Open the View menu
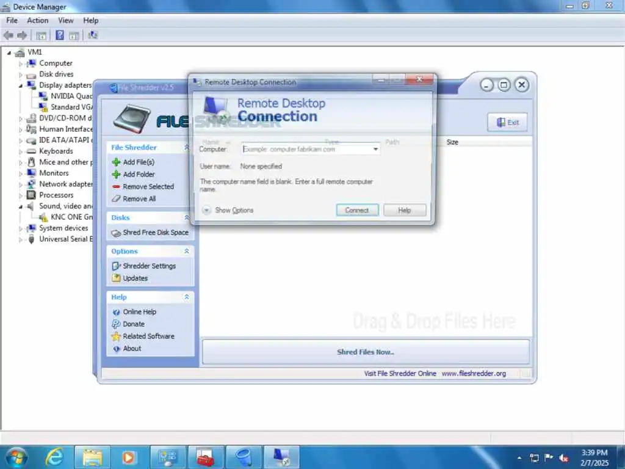The width and height of the screenshot is (625, 469). click(66, 20)
